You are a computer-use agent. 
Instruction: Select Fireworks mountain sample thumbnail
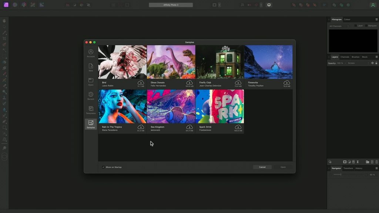click(268, 62)
